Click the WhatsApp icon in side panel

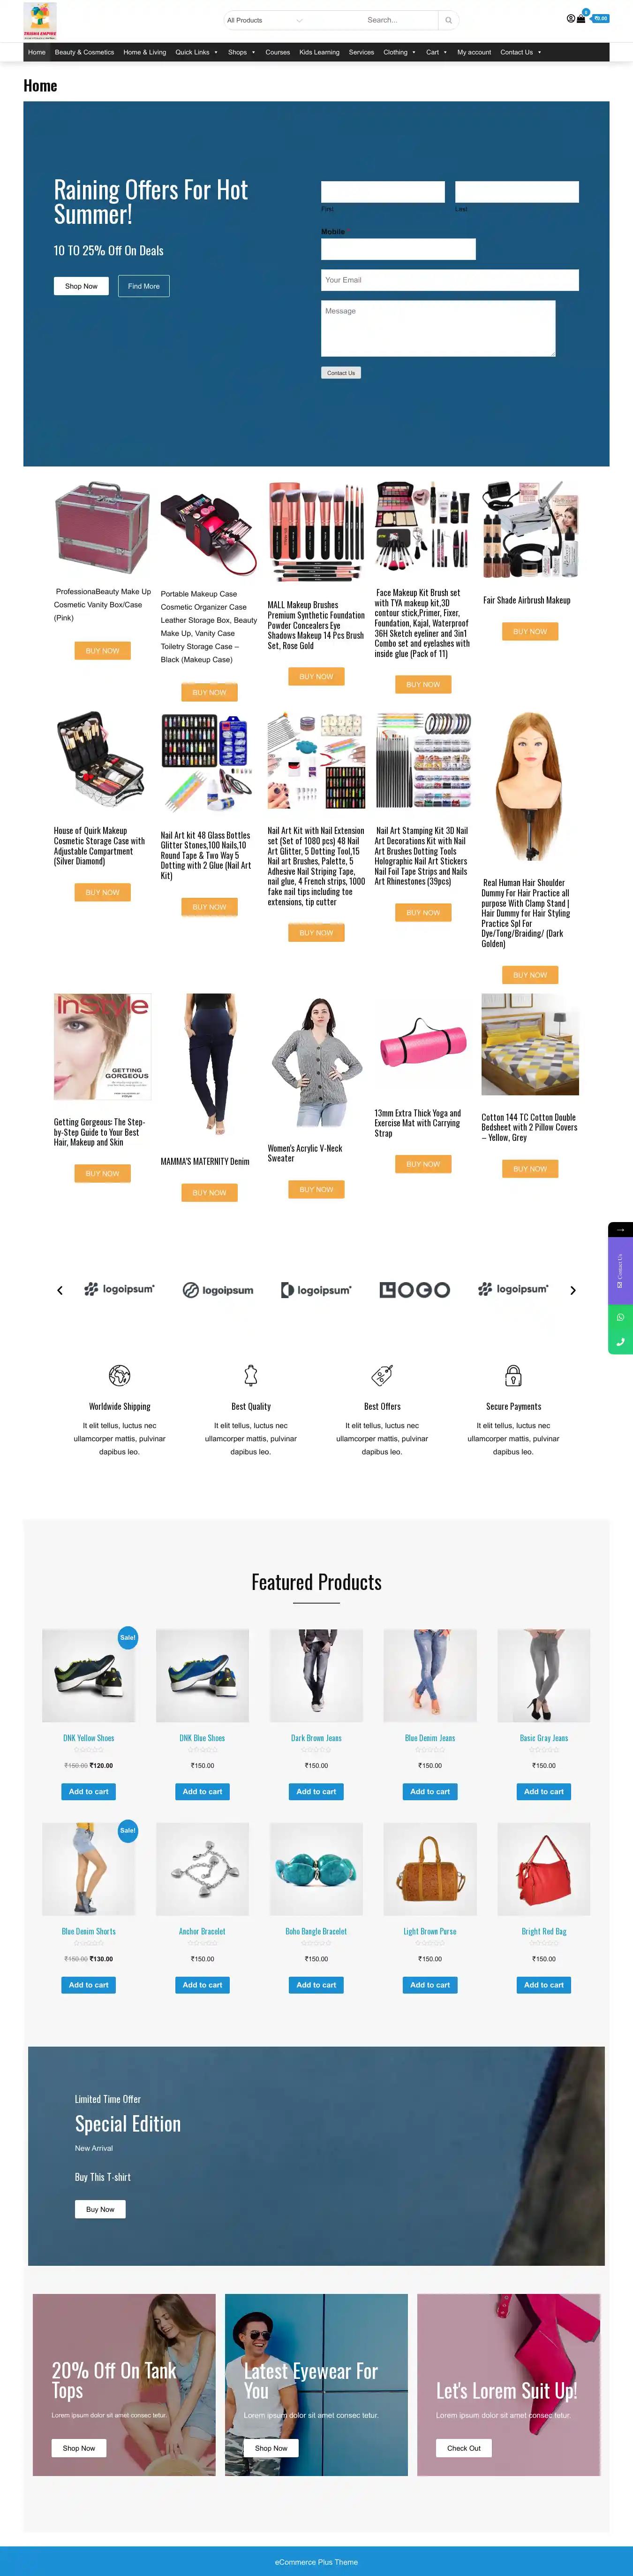[x=620, y=1317]
